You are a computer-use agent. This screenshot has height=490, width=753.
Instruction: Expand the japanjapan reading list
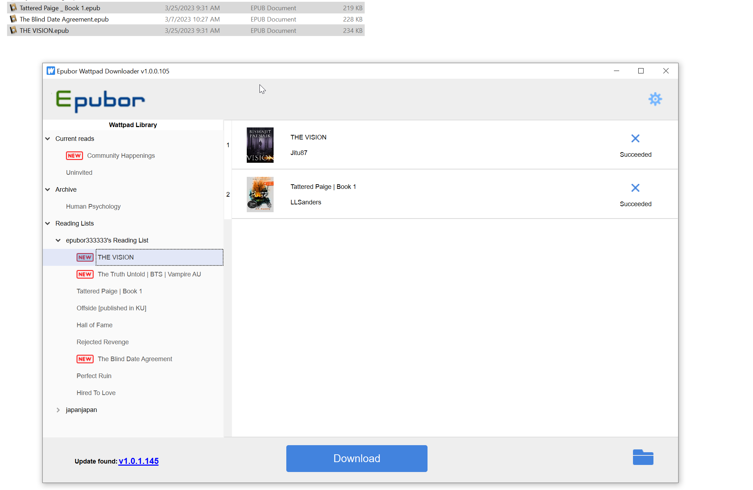pyautogui.click(x=58, y=410)
